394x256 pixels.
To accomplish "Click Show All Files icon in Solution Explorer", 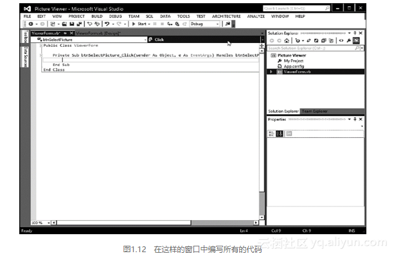I will (331, 40).
